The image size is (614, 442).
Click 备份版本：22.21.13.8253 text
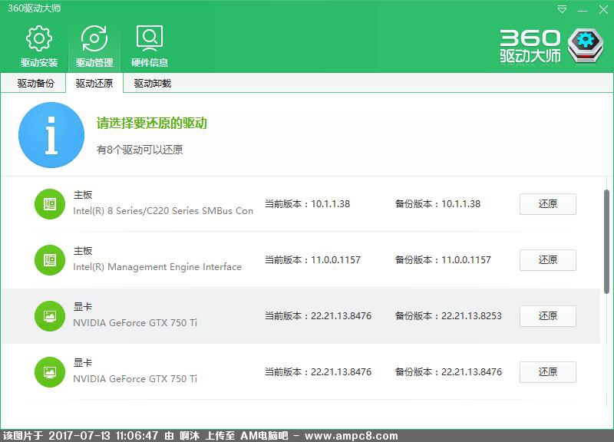coord(448,316)
